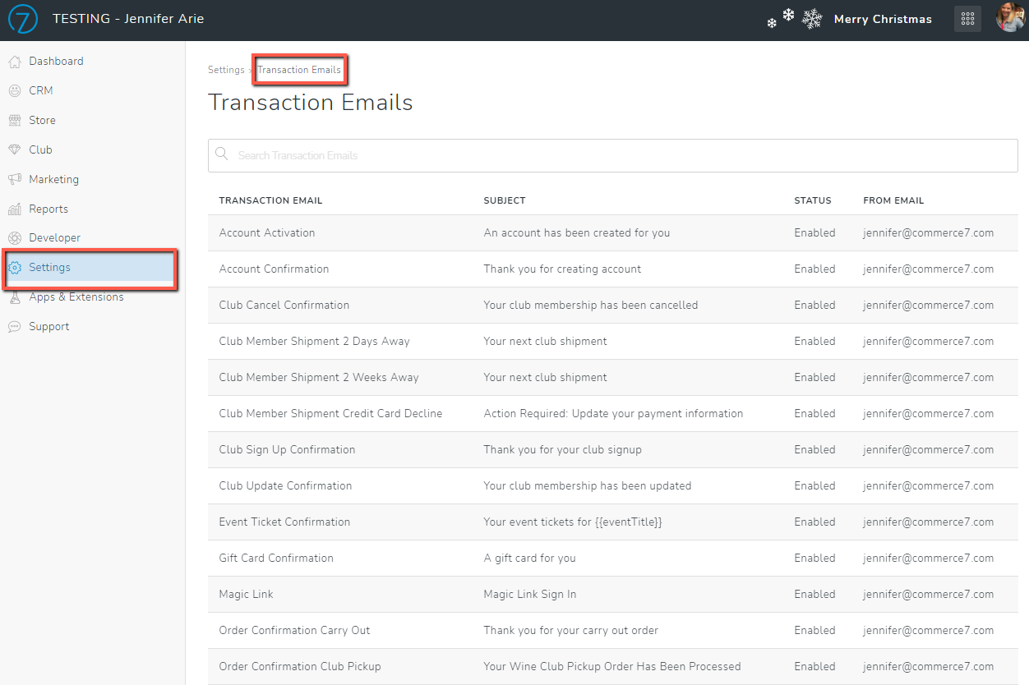Select the Settings gear icon
The image size is (1029, 685).
(14, 267)
